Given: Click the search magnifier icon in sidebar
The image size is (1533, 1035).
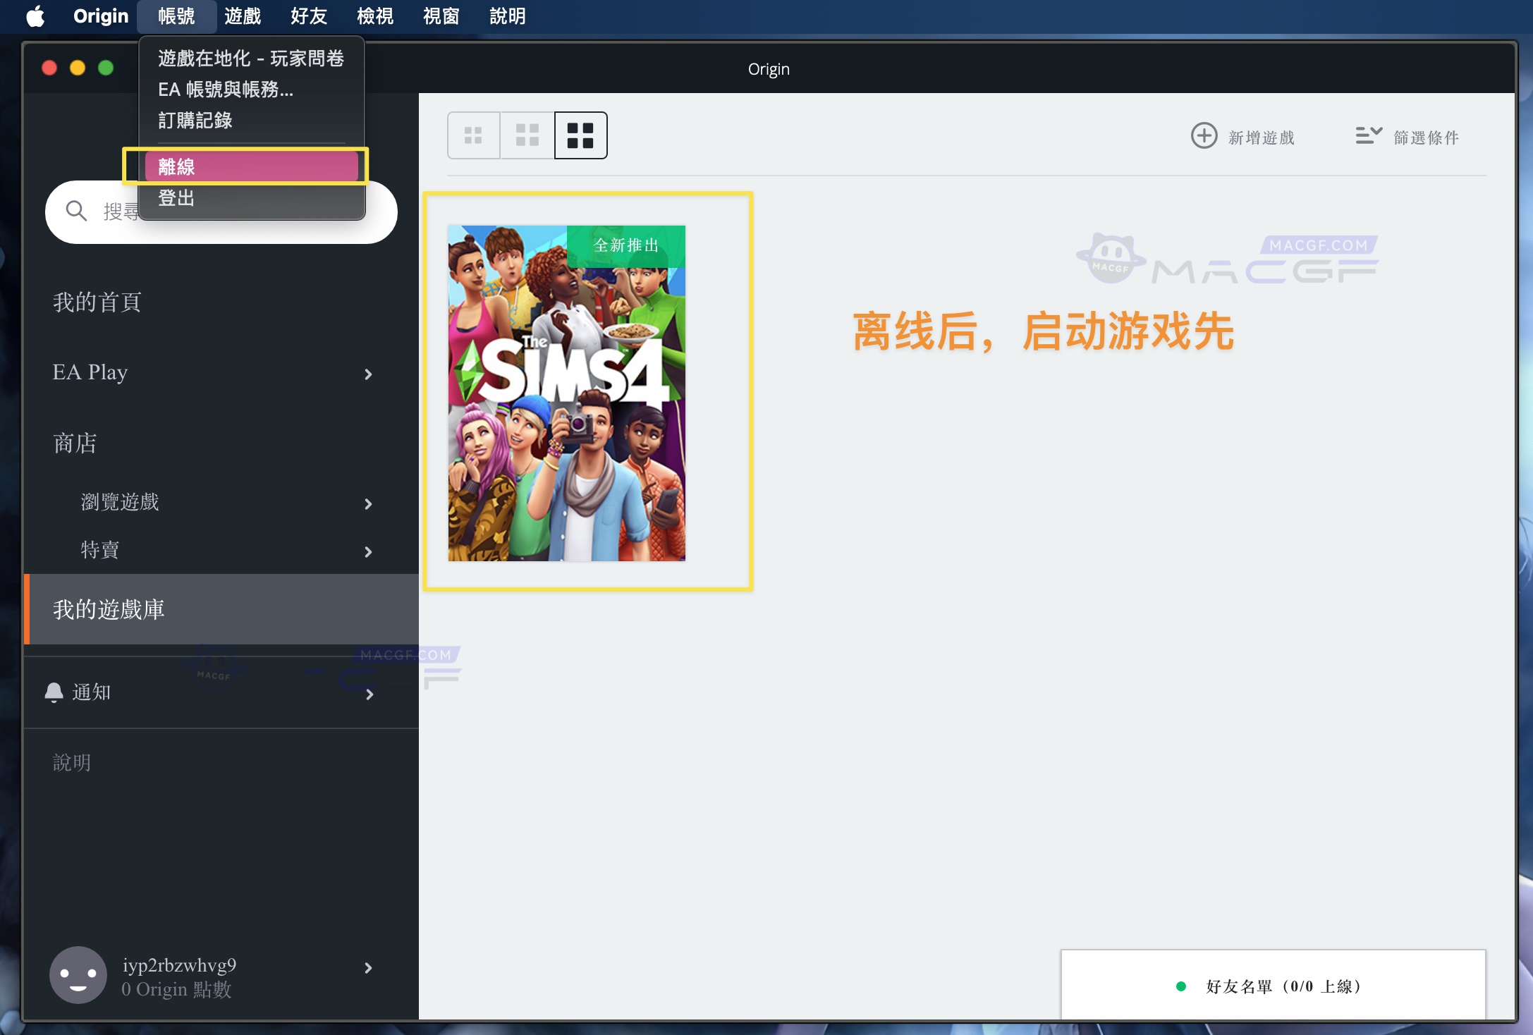Looking at the screenshot, I should click(x=77, y=211).
